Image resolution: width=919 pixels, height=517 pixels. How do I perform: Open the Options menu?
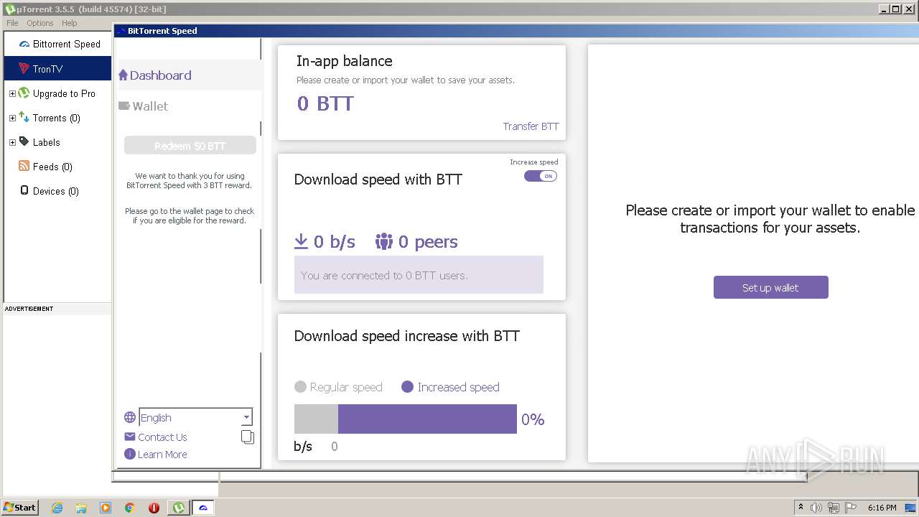(40, 23)
